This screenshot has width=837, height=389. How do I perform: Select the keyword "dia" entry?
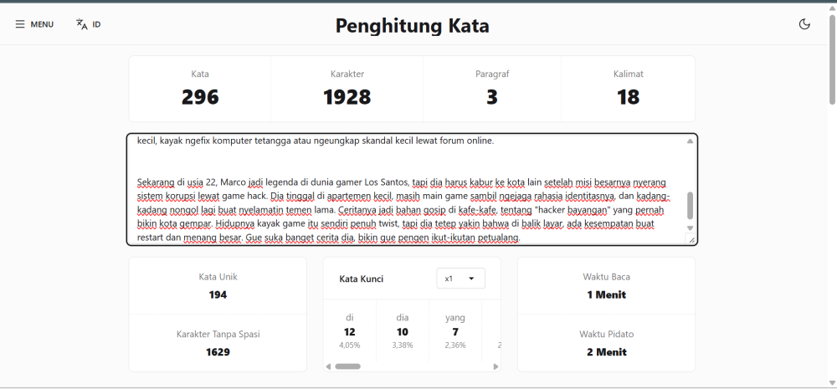(403, 330)
